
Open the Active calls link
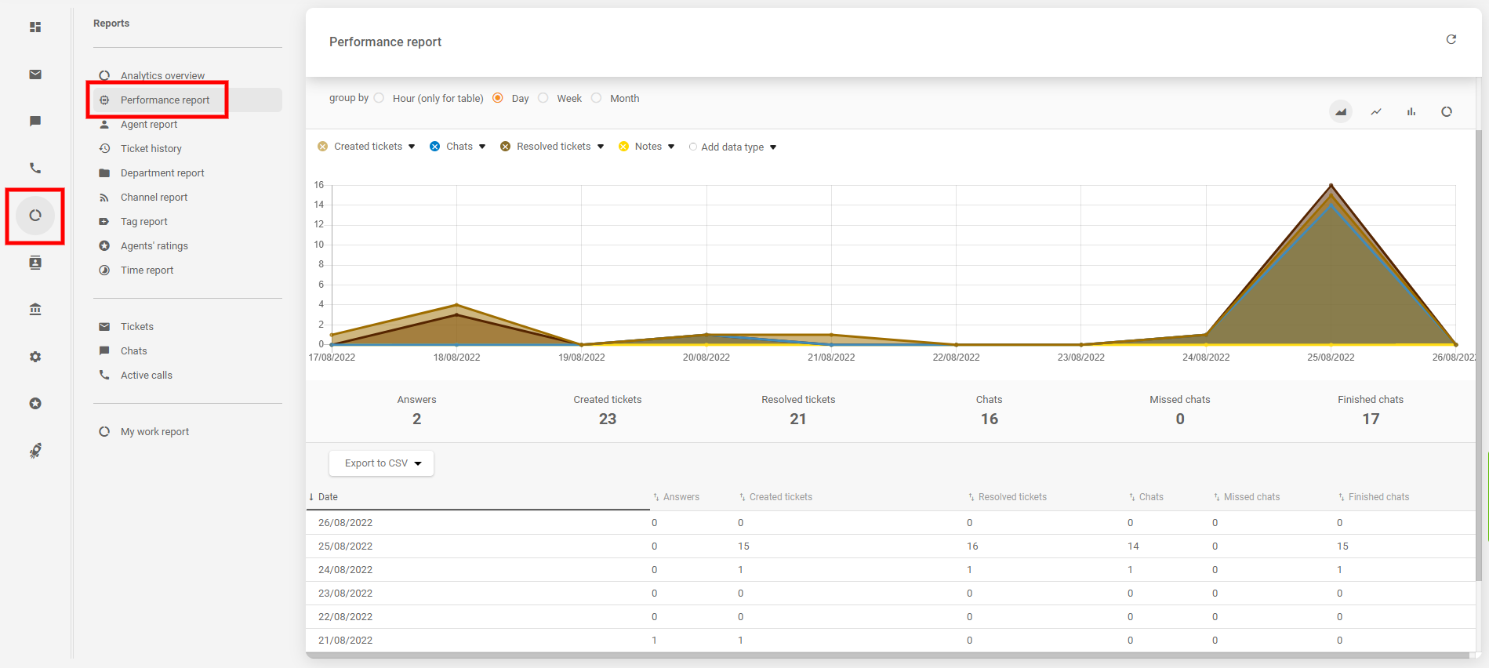[147, 376]
